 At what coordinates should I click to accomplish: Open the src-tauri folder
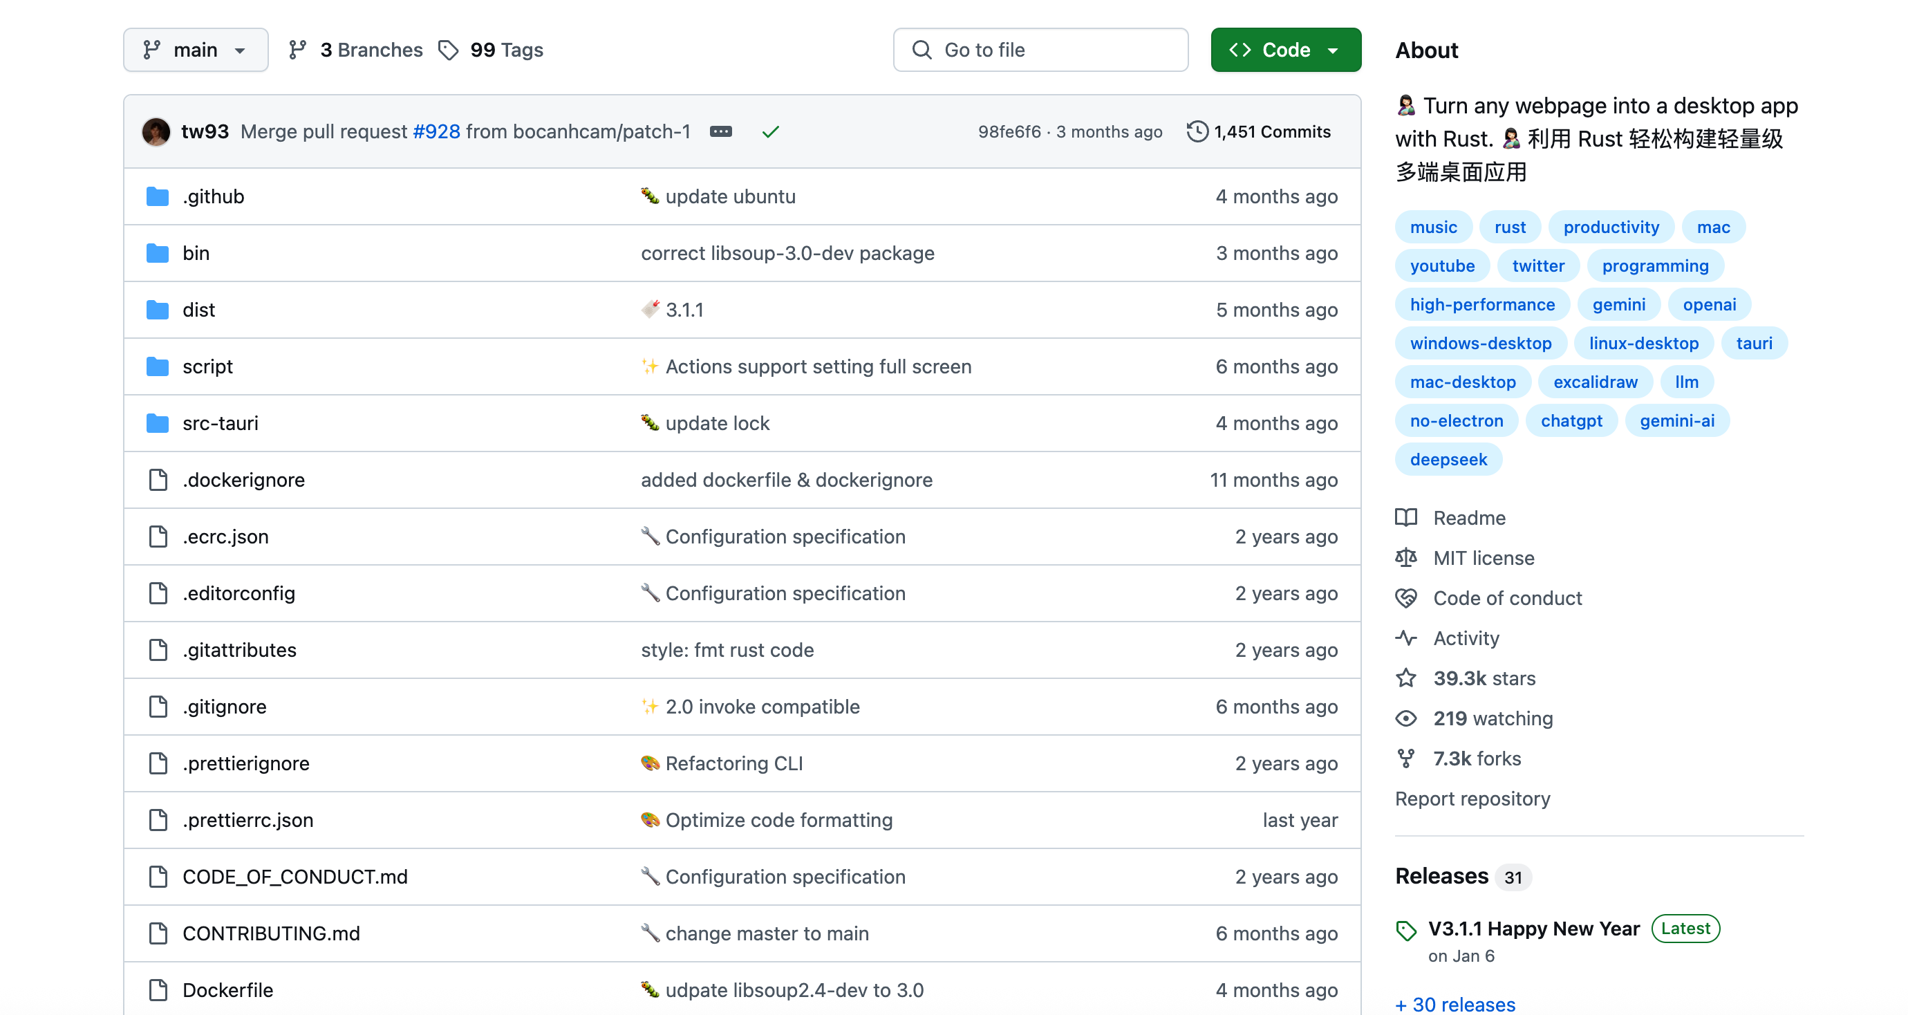[220, 423]
